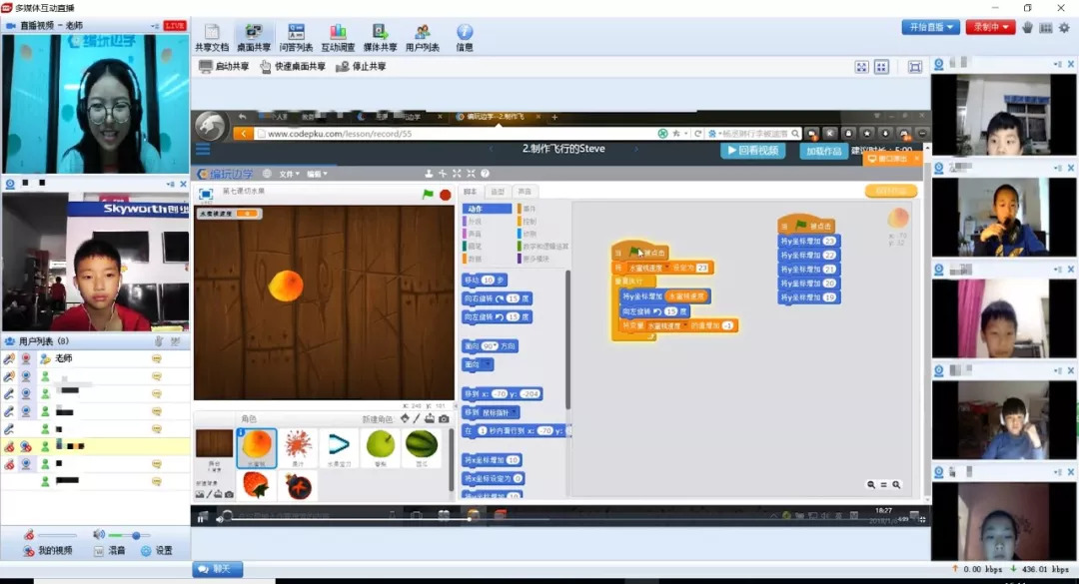Click 停止共享 to stop sharing
This screenshot has height=584, width=1079.
[x=360, y=67]
